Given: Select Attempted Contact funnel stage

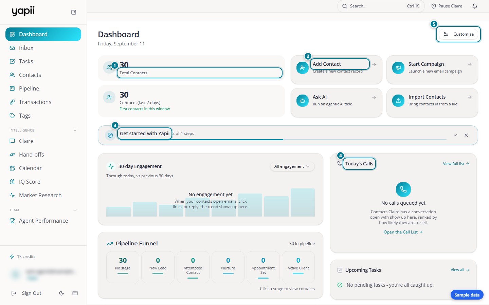Looking at the screenshot, I should (193, 267).
